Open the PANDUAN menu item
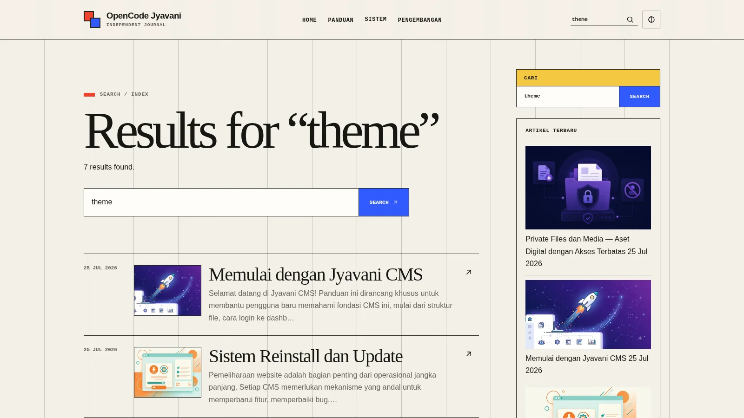This screenshot has height=418, width=744. [340, 20]
